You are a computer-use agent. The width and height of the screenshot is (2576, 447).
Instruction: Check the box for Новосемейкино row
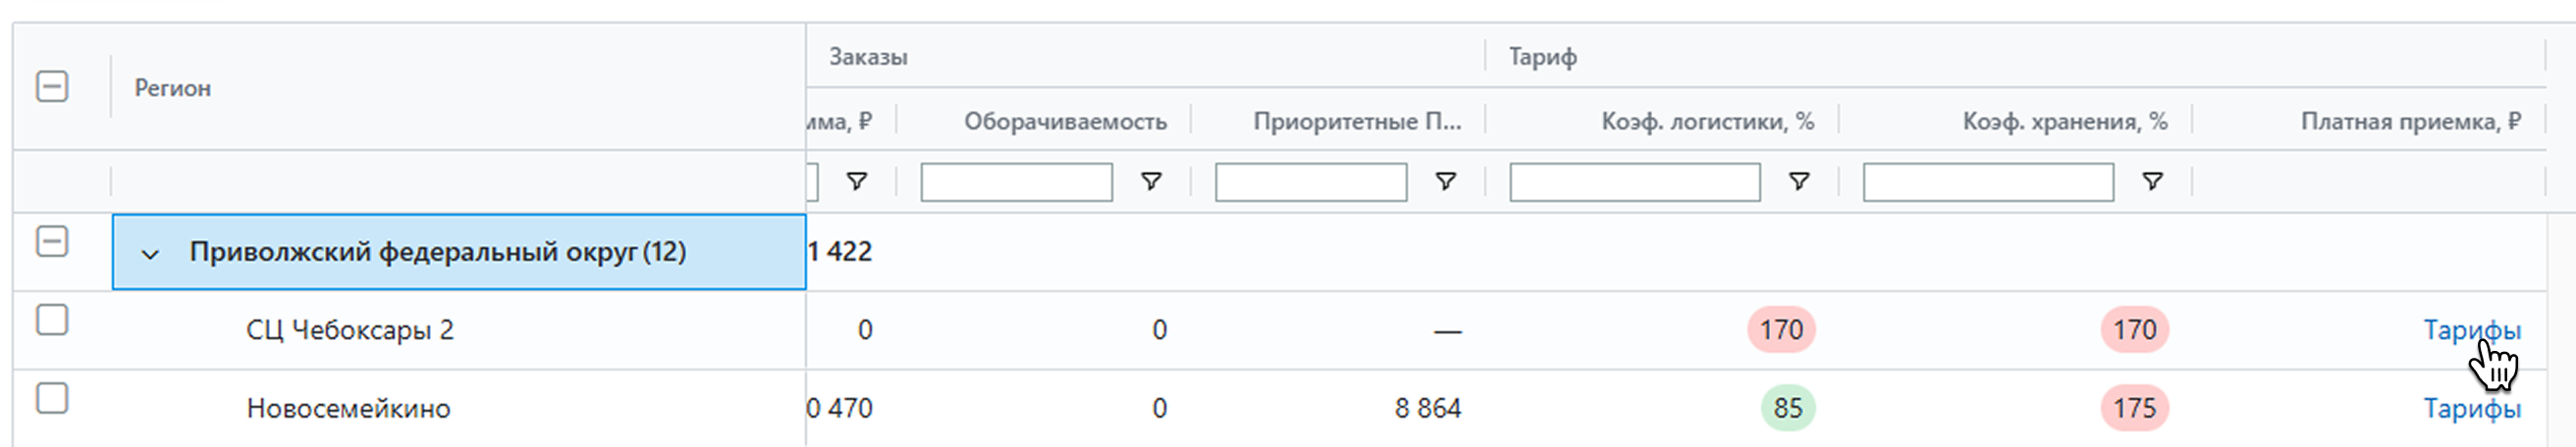tap(52, 399)
